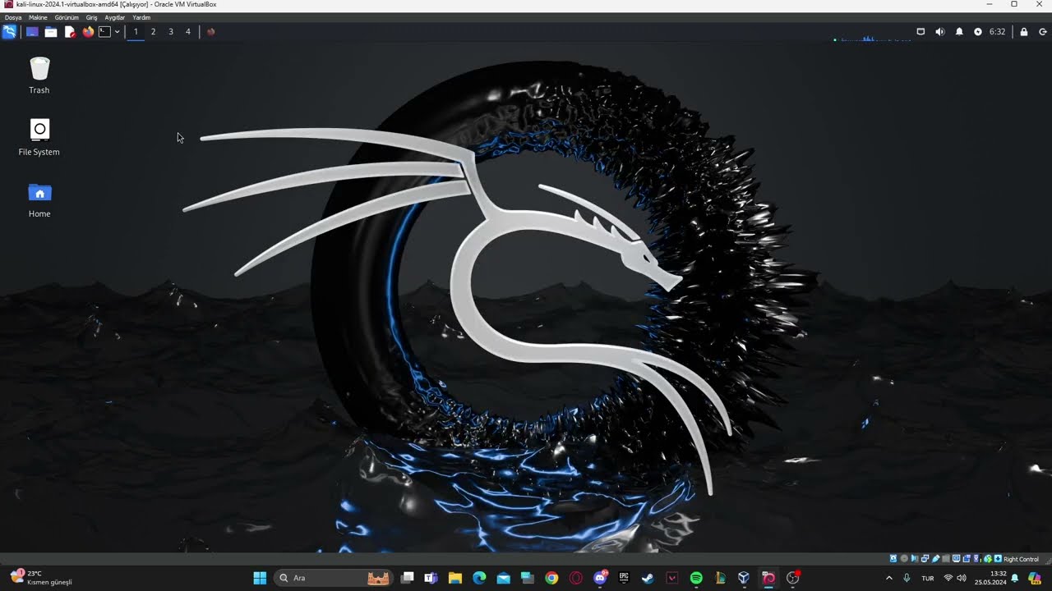Open the Windows Start menu
The width and height of the screenshot is (1052, 591).
[x=260, y=578]
